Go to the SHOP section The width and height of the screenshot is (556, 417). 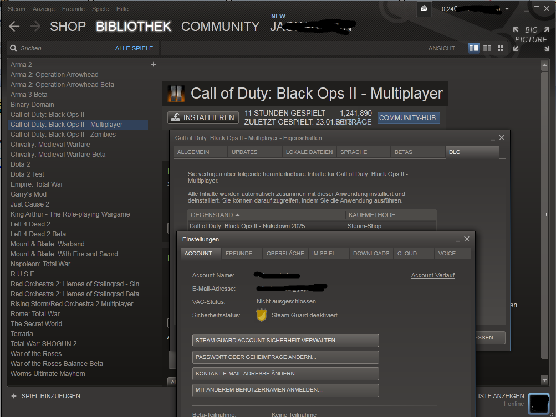(68, 26)
